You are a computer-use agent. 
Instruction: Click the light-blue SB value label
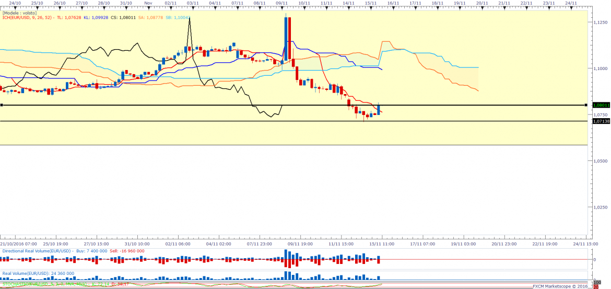(x=177, y=17)
